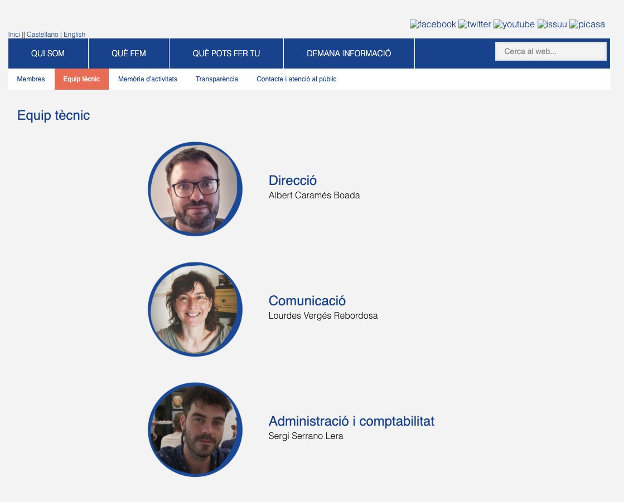Select the Equip tècnic submenu tab
The width and height of the screenshot is (624, 502).
click(81, 79)
